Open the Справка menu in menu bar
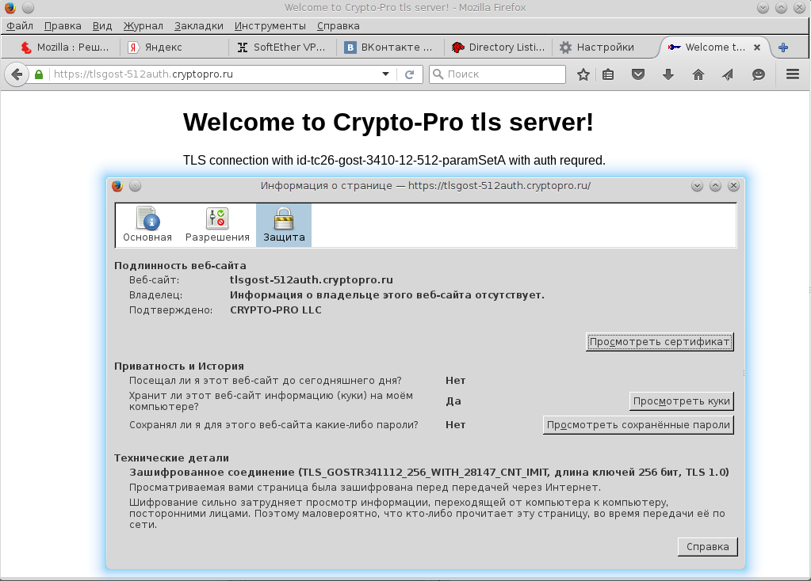Viewport: 811px width, 581px height. (339, 26)
